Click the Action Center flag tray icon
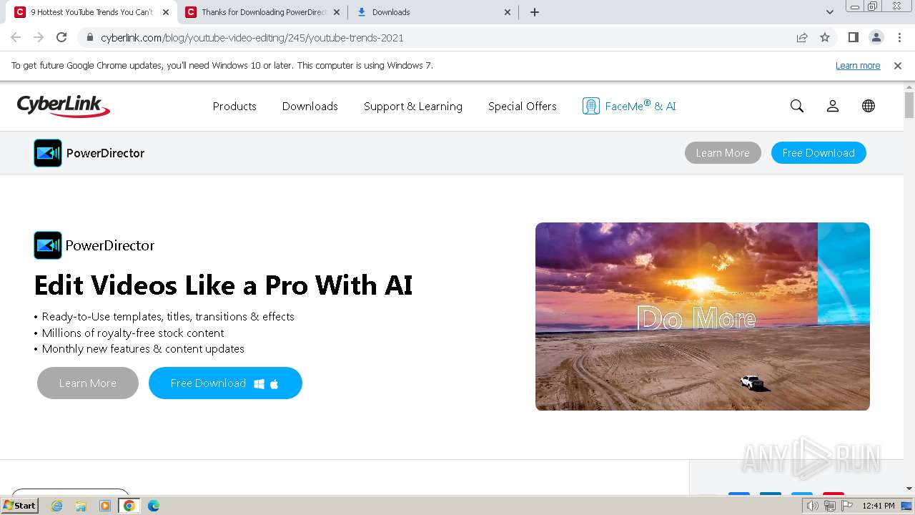 846,506
